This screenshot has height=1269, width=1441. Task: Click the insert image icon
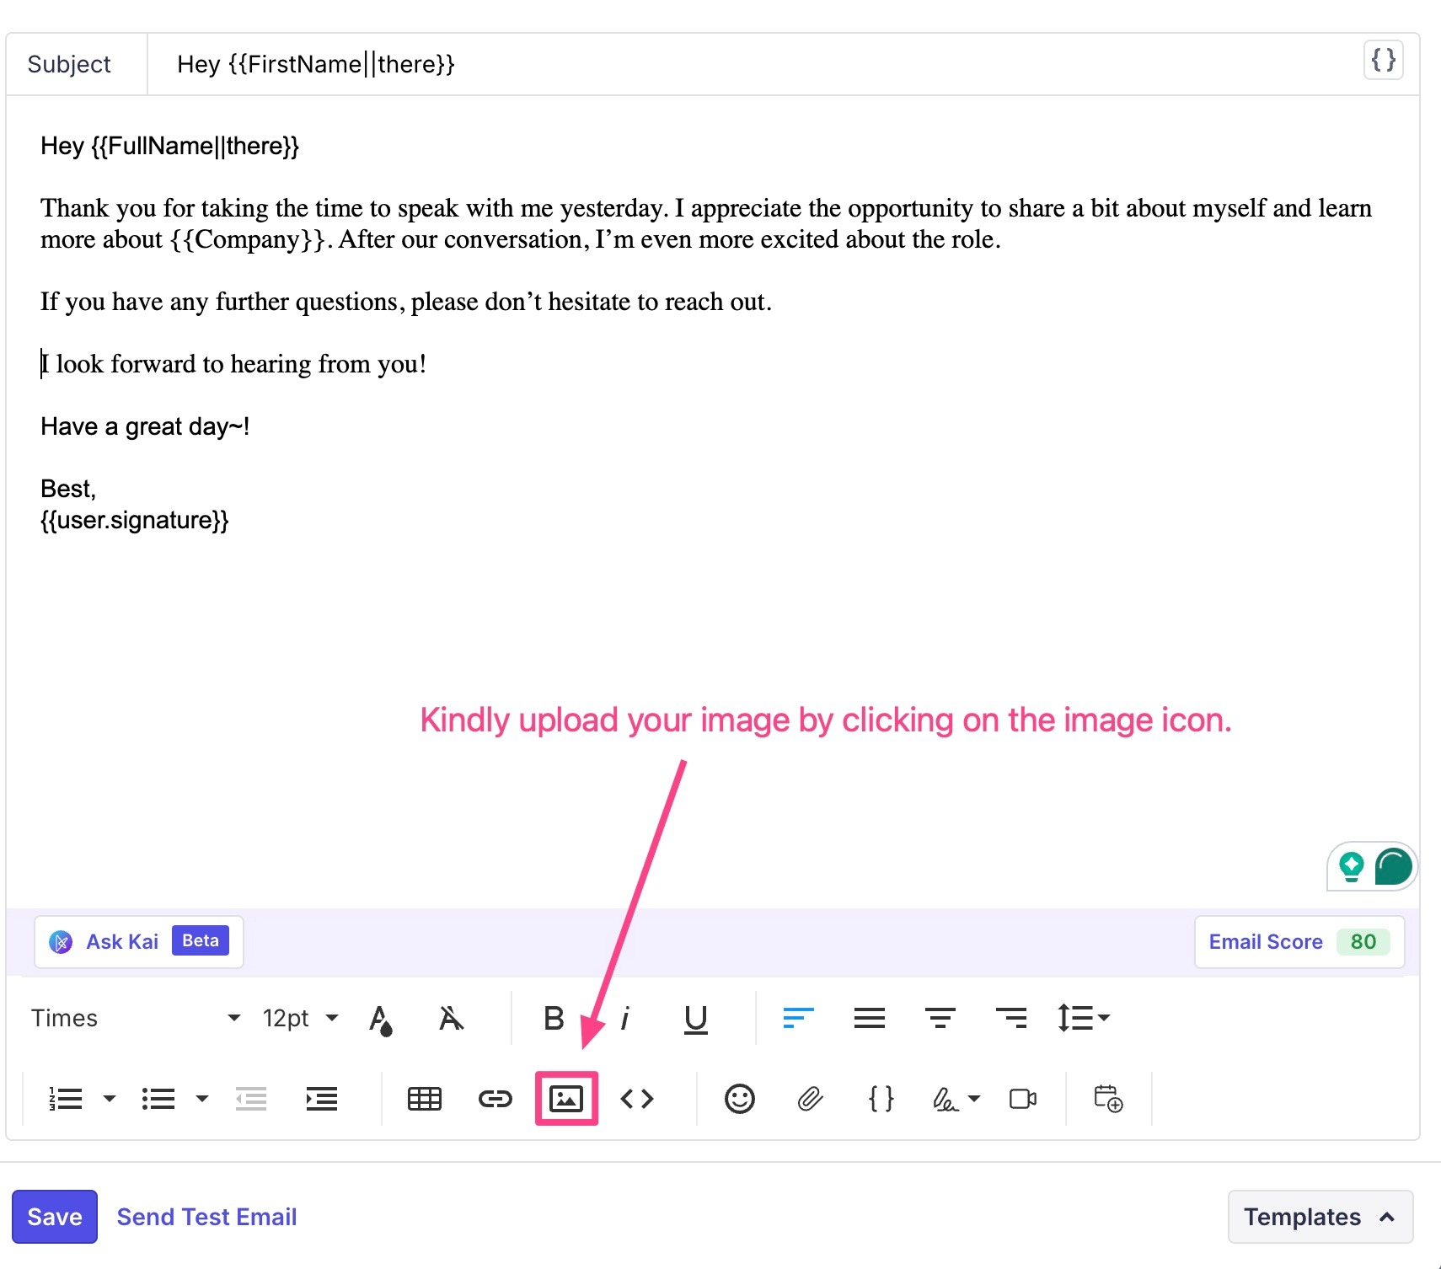pos(566,1099)
